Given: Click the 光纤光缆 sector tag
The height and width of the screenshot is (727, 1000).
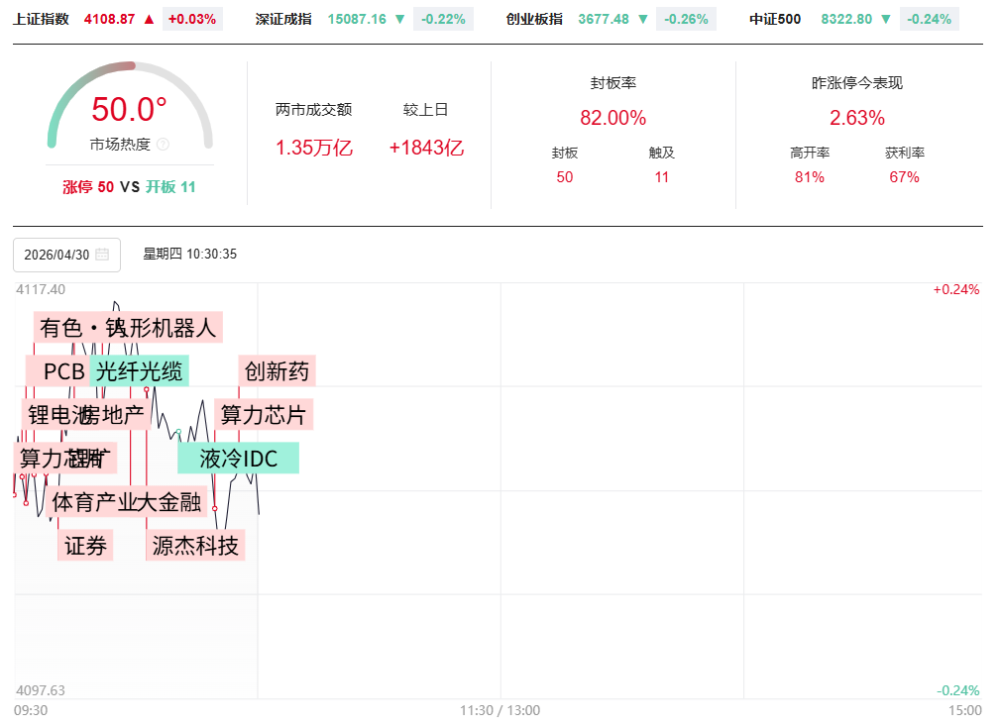Looking at the screenshot, I should [139, 371].
